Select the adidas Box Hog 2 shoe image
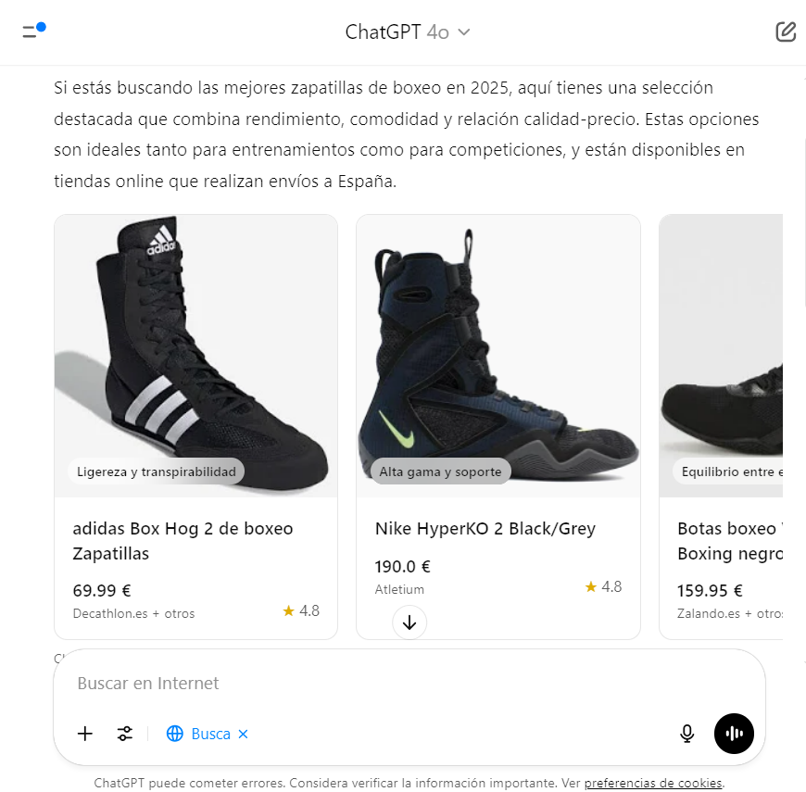 coord(195,356)
